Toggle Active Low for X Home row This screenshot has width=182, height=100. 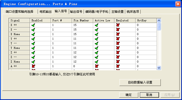(96, 34)
